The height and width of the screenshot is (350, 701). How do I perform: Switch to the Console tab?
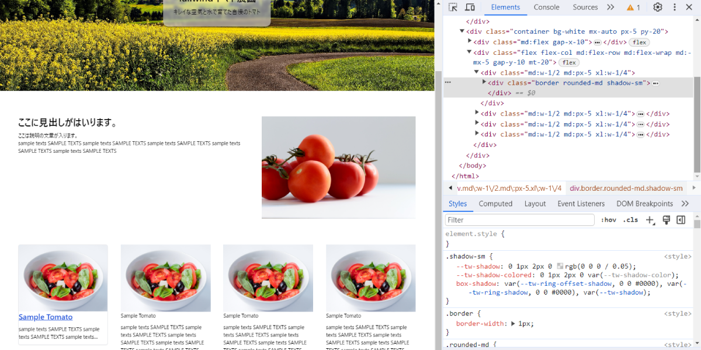(546, 8)
